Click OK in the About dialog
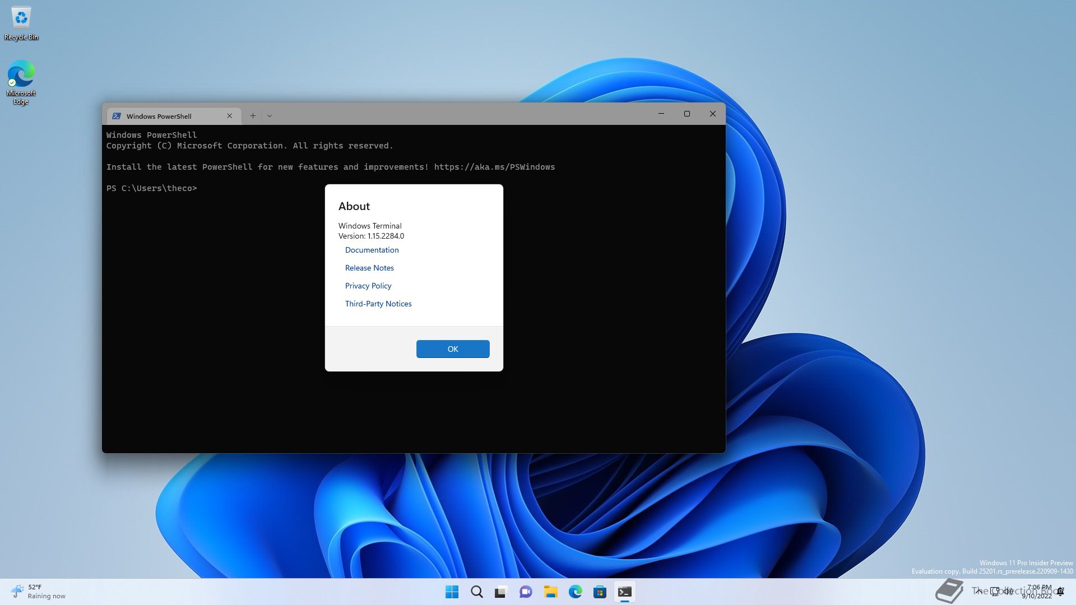Image resolution: width=1076 pixels, height=605 pixels. [x=453, y=349]
